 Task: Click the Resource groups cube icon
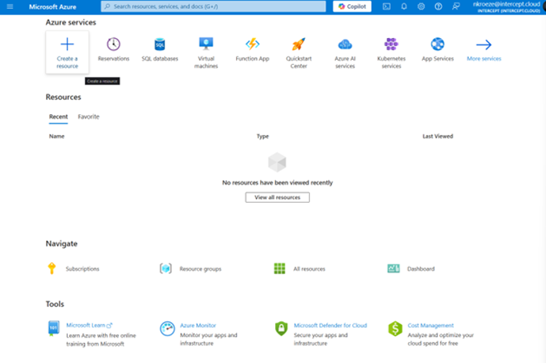165,268
